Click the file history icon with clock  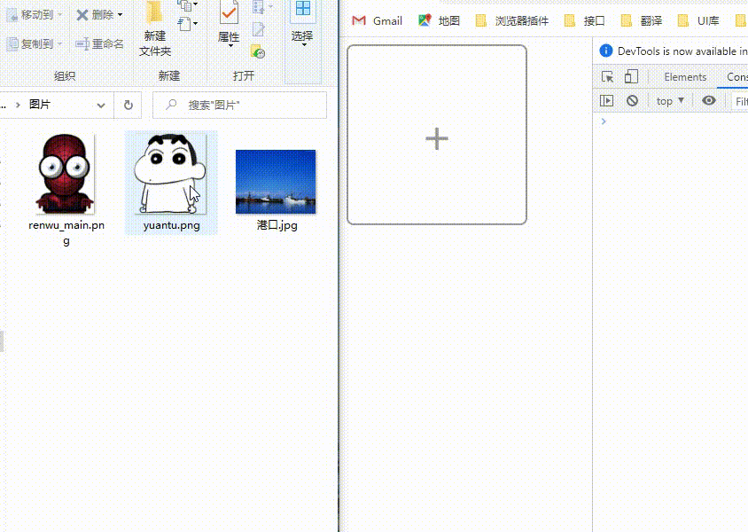[258, 51]
